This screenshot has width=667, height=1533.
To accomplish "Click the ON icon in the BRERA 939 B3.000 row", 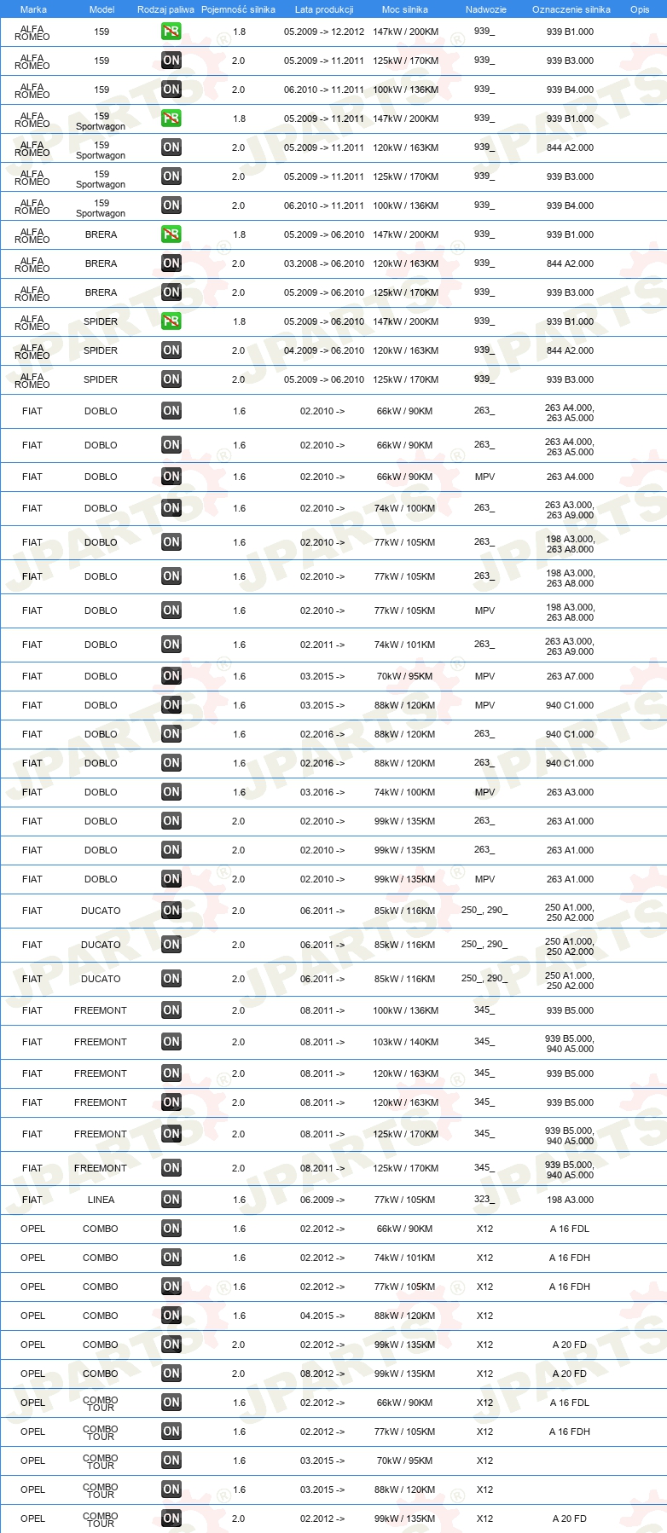I will pos(171,292).
